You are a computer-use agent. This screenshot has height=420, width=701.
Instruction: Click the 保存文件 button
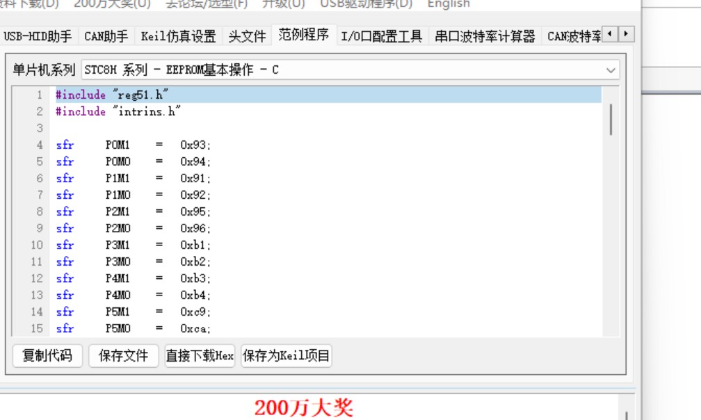[x=123, y=355]
